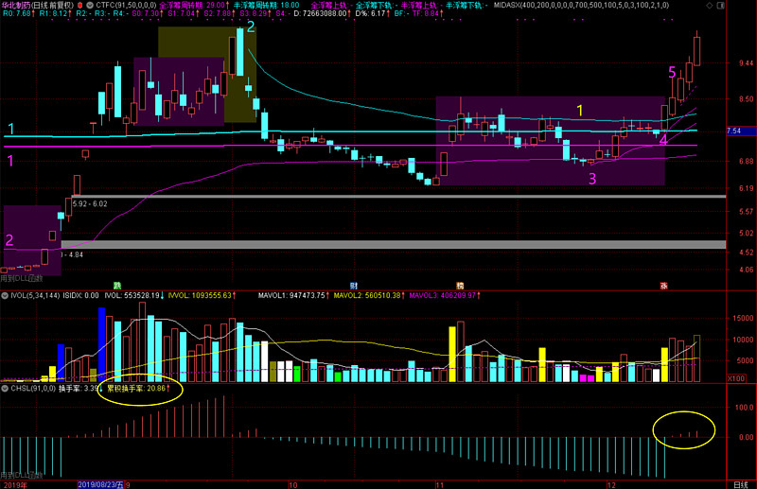
Task: Click the blue 财 info marker
Action: pyautogui.click(x=354, y=286)
